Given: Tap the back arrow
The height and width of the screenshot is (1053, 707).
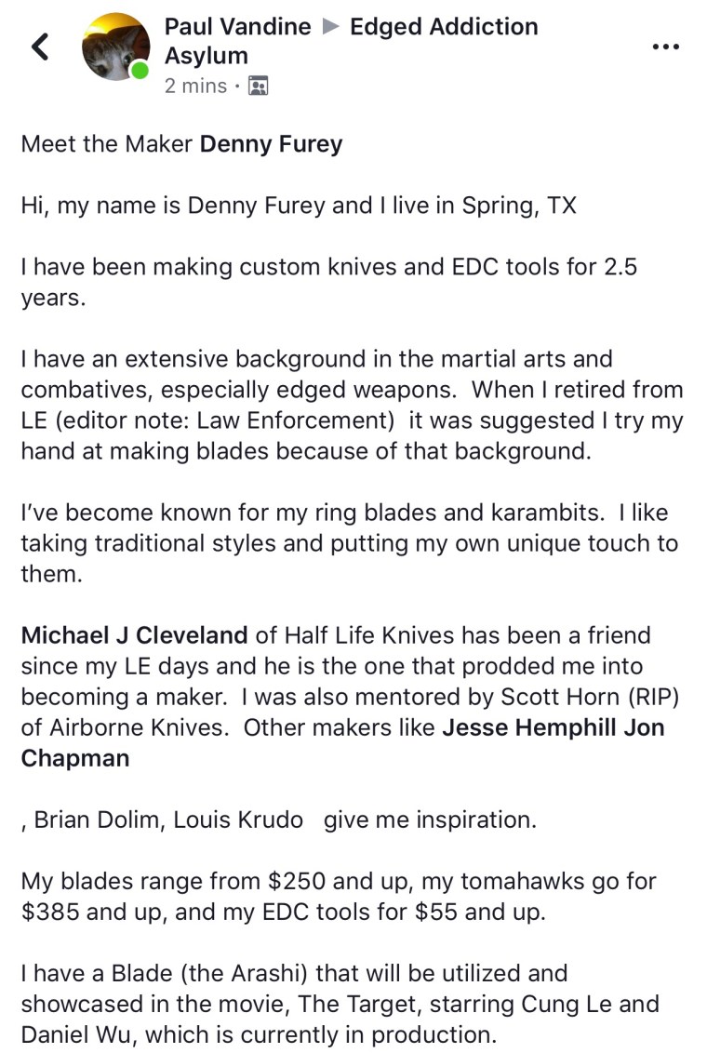Looking at the screenshot, I should tap(39, 46).
